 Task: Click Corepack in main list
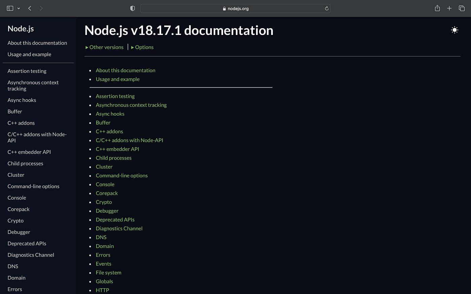107,193
